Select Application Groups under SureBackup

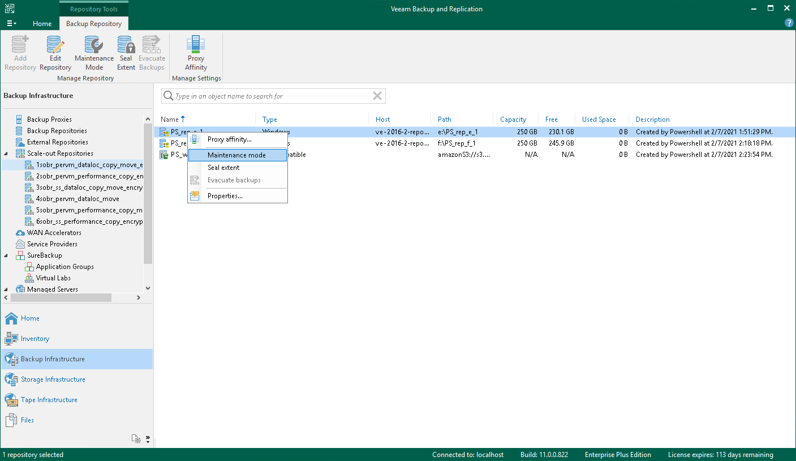(x=65, y=267)
